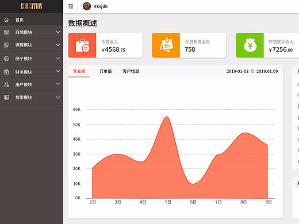Viewport: 299px width, 224px height.
Task: Click the red shopping bag income icon
Action: [x=82, y=45]
